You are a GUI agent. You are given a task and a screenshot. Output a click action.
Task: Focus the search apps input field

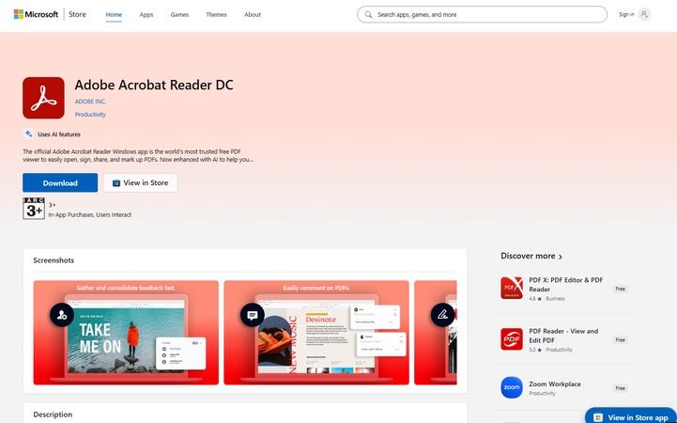[482, 15]
